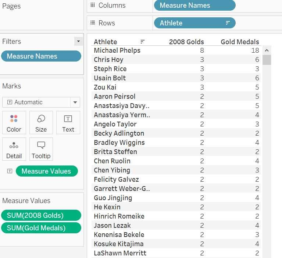
Task: Click sort icon on Athlete rows pill
Action: 228,23
